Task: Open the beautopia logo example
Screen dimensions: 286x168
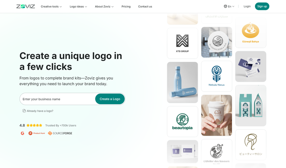Action: [x=182, y=122]
